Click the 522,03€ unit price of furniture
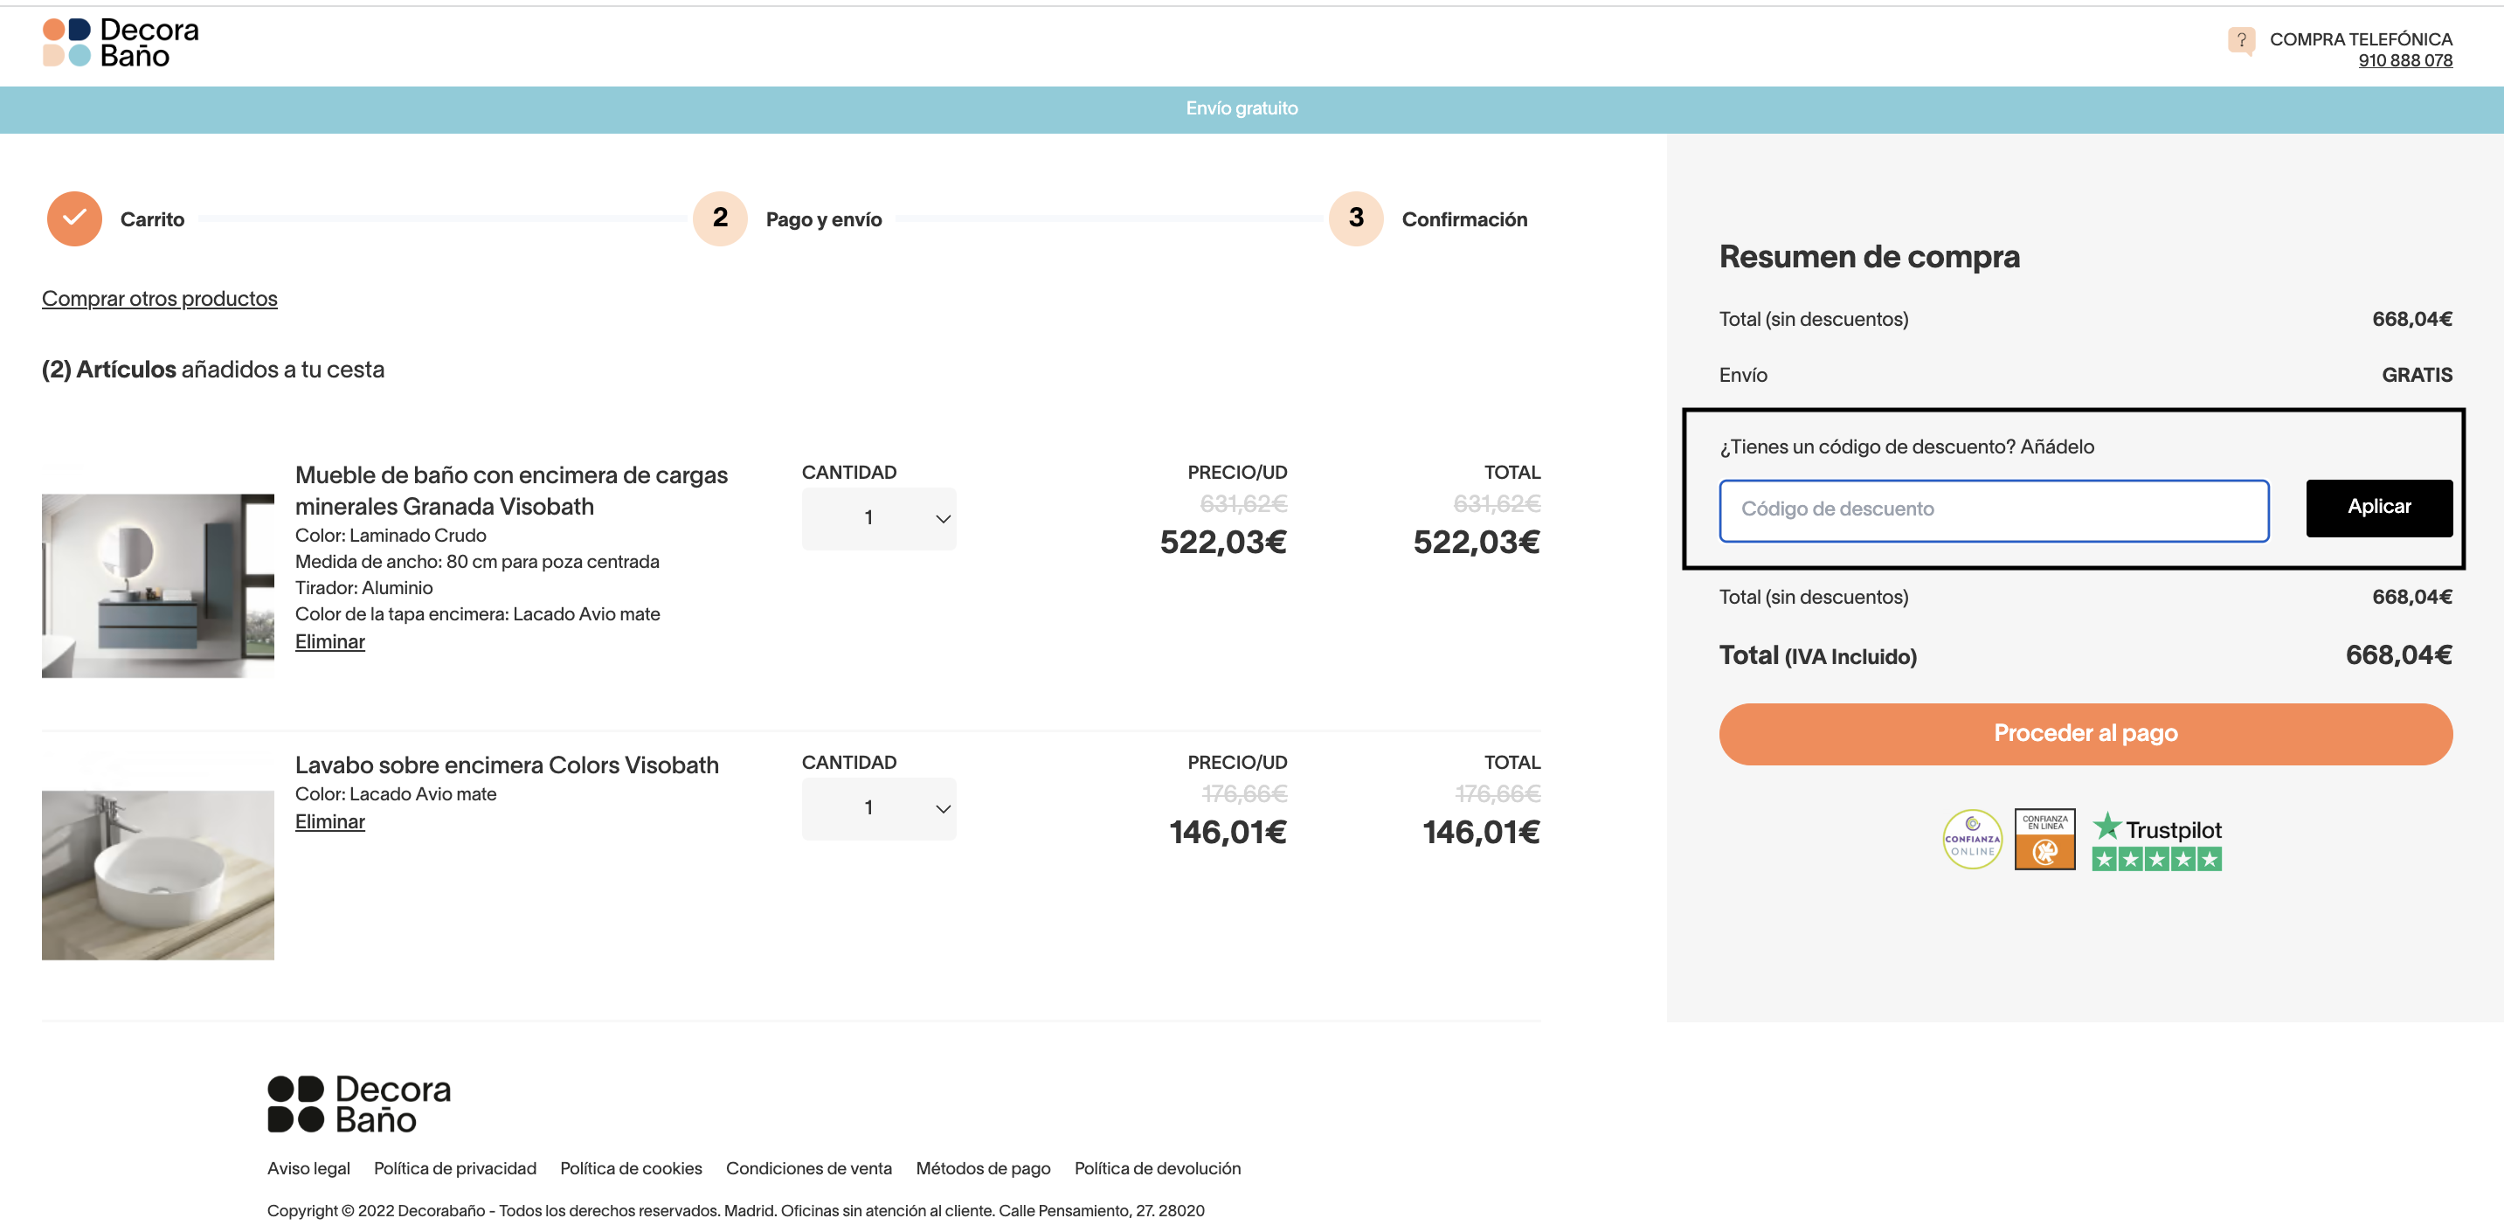Screen dimensions: 2504x1232 (1223, 542)
